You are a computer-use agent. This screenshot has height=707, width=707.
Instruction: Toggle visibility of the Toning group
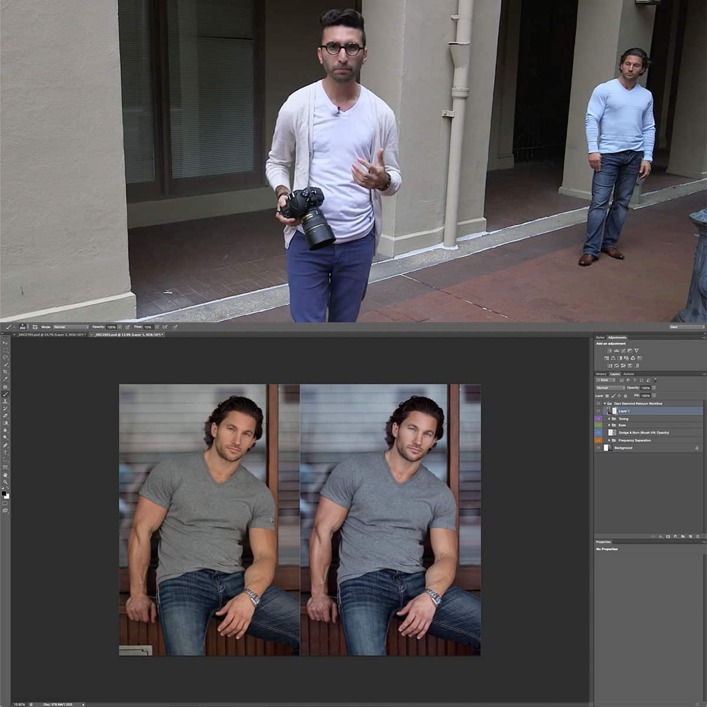pyautogui.click(x=598, y=419)
